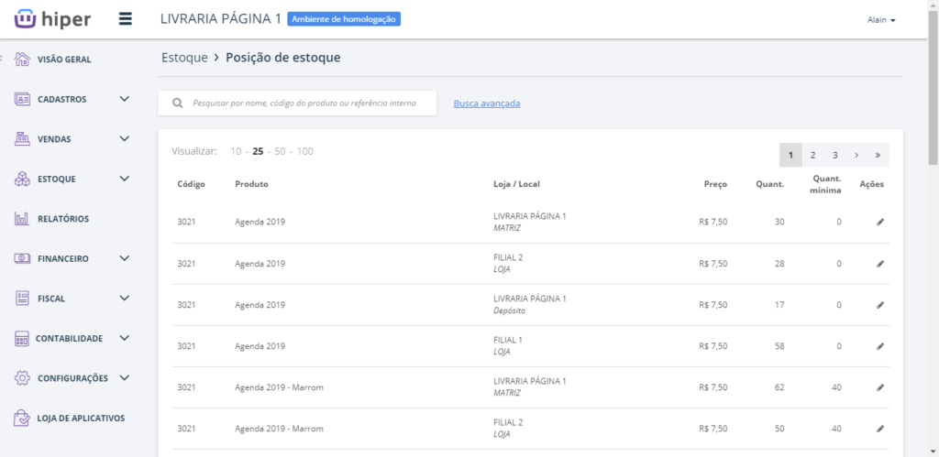Open the Alain user dropdown

(x=880, y=20)
